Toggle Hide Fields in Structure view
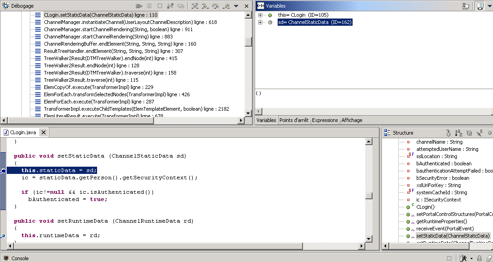493x262 pixels. click(470, 133)
